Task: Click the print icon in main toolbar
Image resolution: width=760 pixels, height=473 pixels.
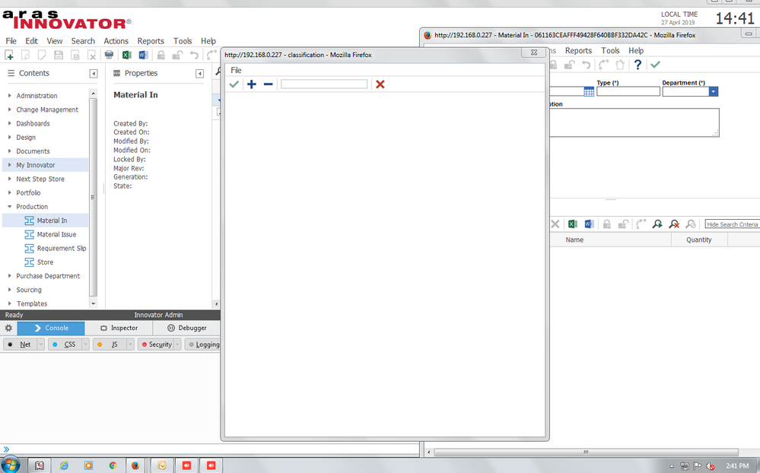Action: [109, 56]
